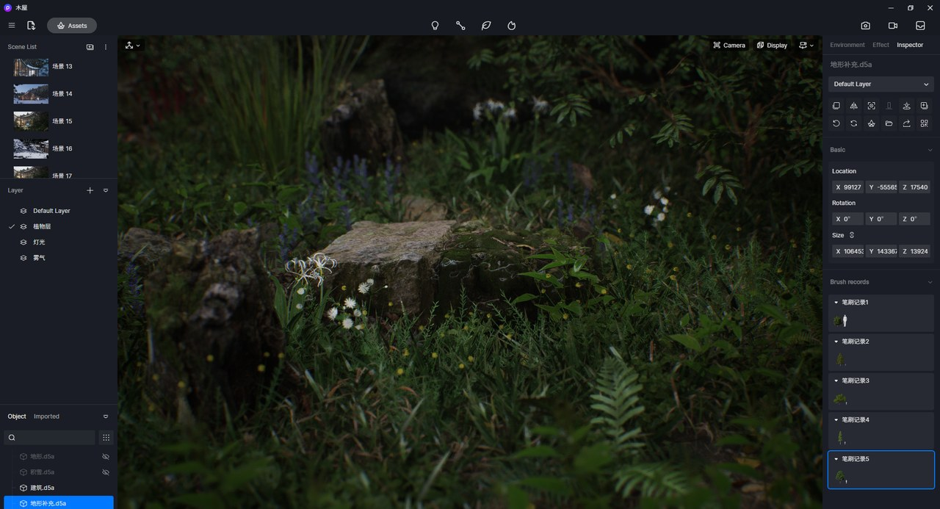This screenshot has width=940, height=509.
Task: Add new scene in Scene List
Action: coord(90,47)
